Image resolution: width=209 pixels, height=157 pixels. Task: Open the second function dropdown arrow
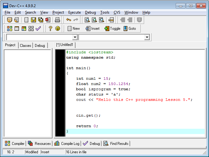click(x=147, y=37)
